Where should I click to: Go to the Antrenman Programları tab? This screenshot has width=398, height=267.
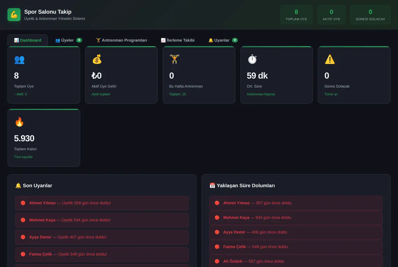click(x=121, y=40)
